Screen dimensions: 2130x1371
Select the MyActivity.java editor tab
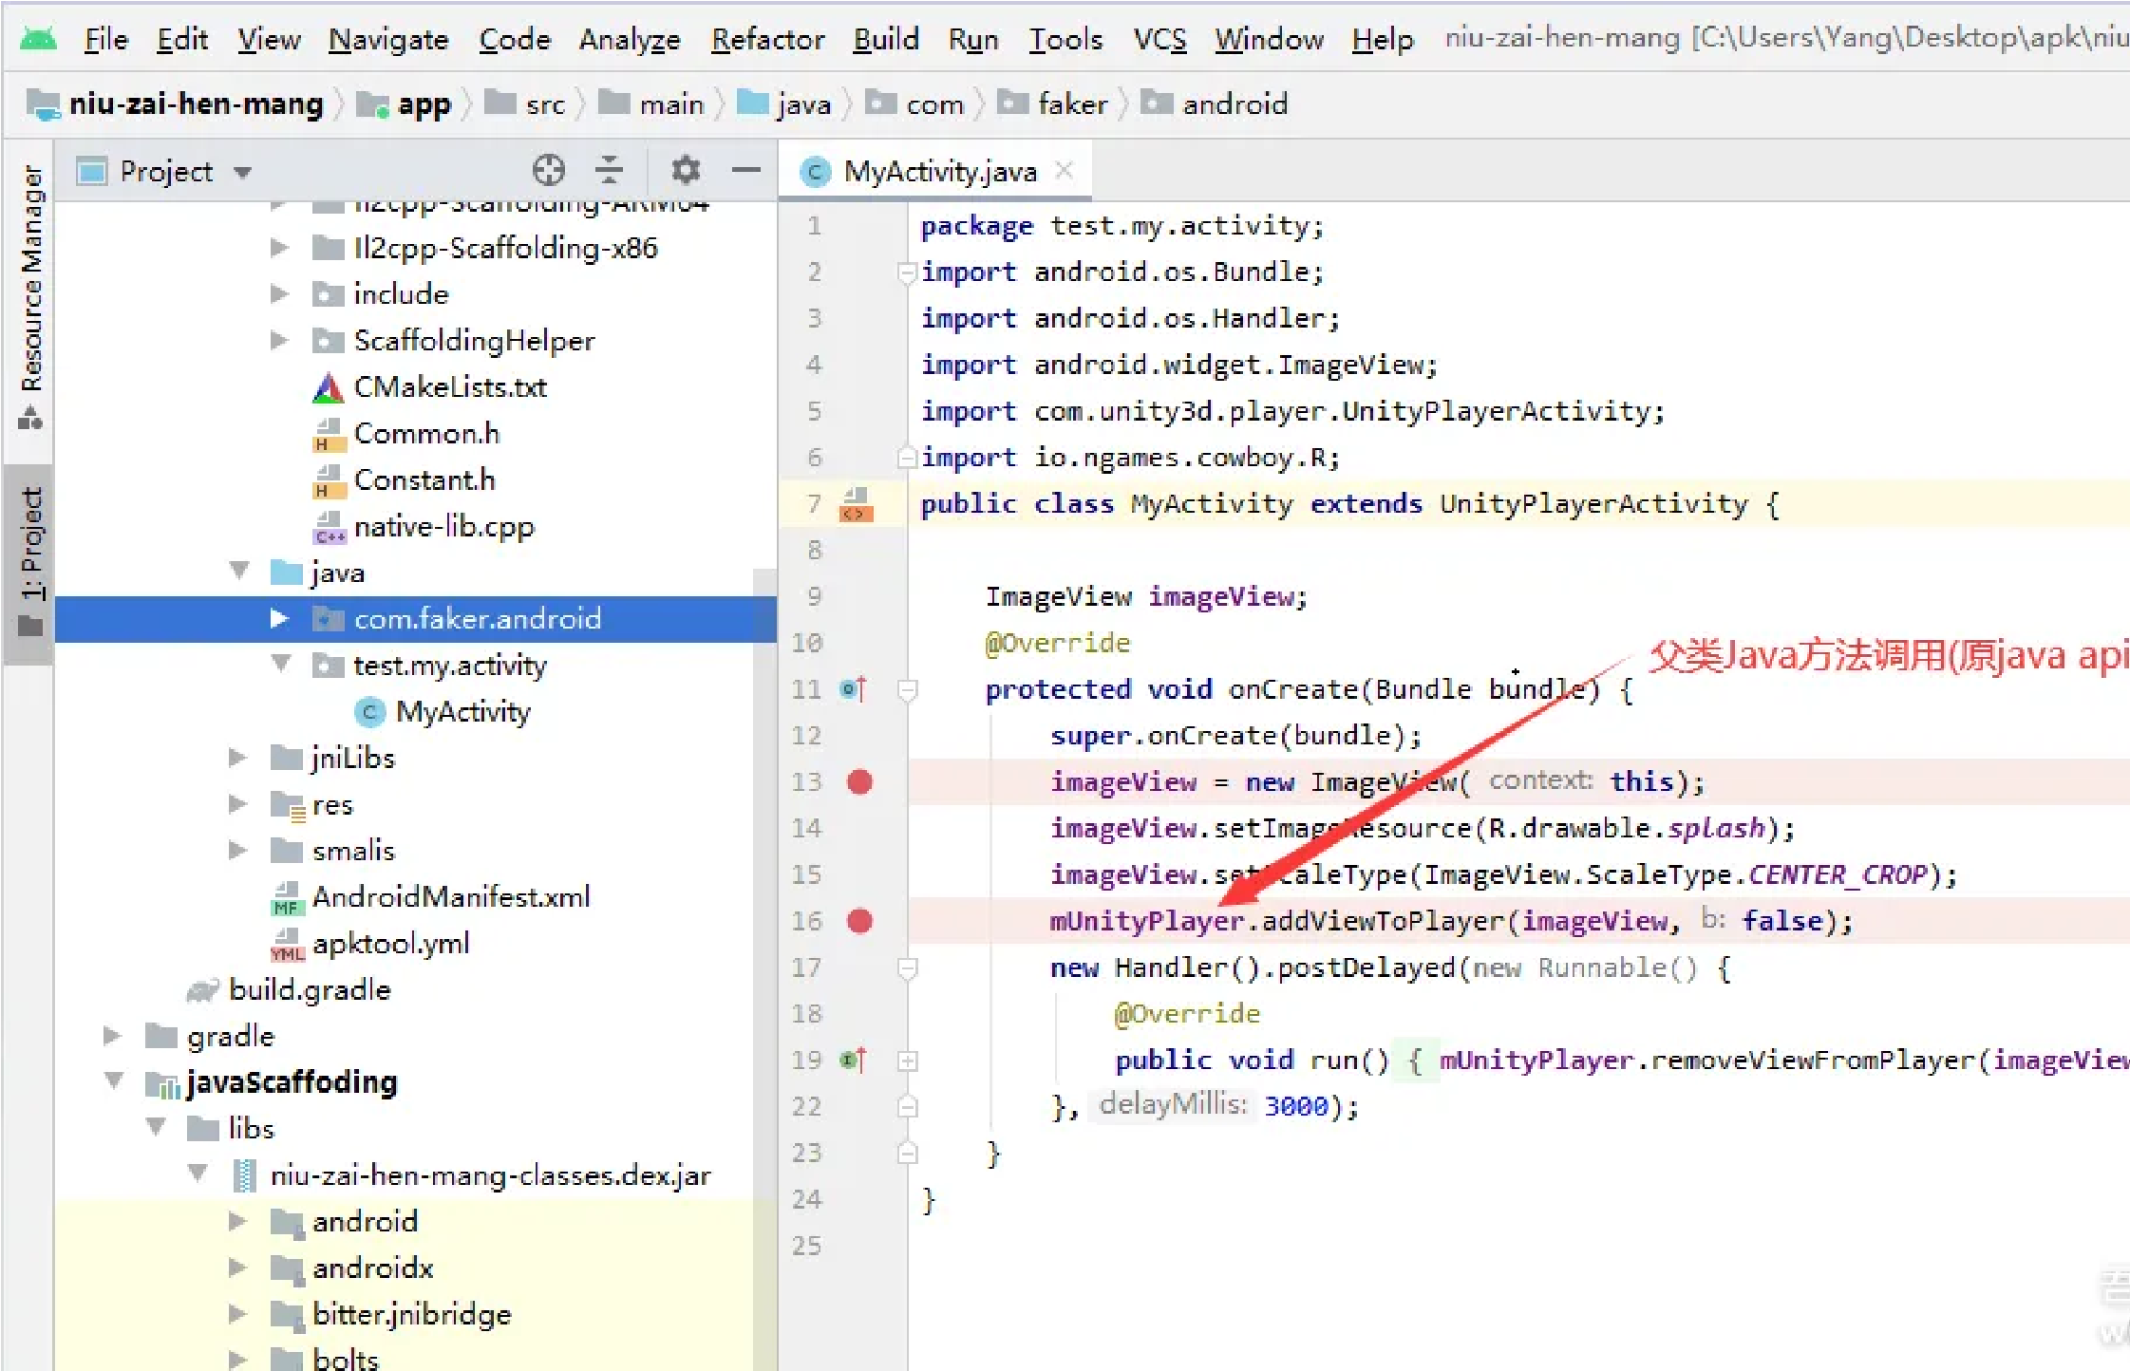(x=938, y=172)
